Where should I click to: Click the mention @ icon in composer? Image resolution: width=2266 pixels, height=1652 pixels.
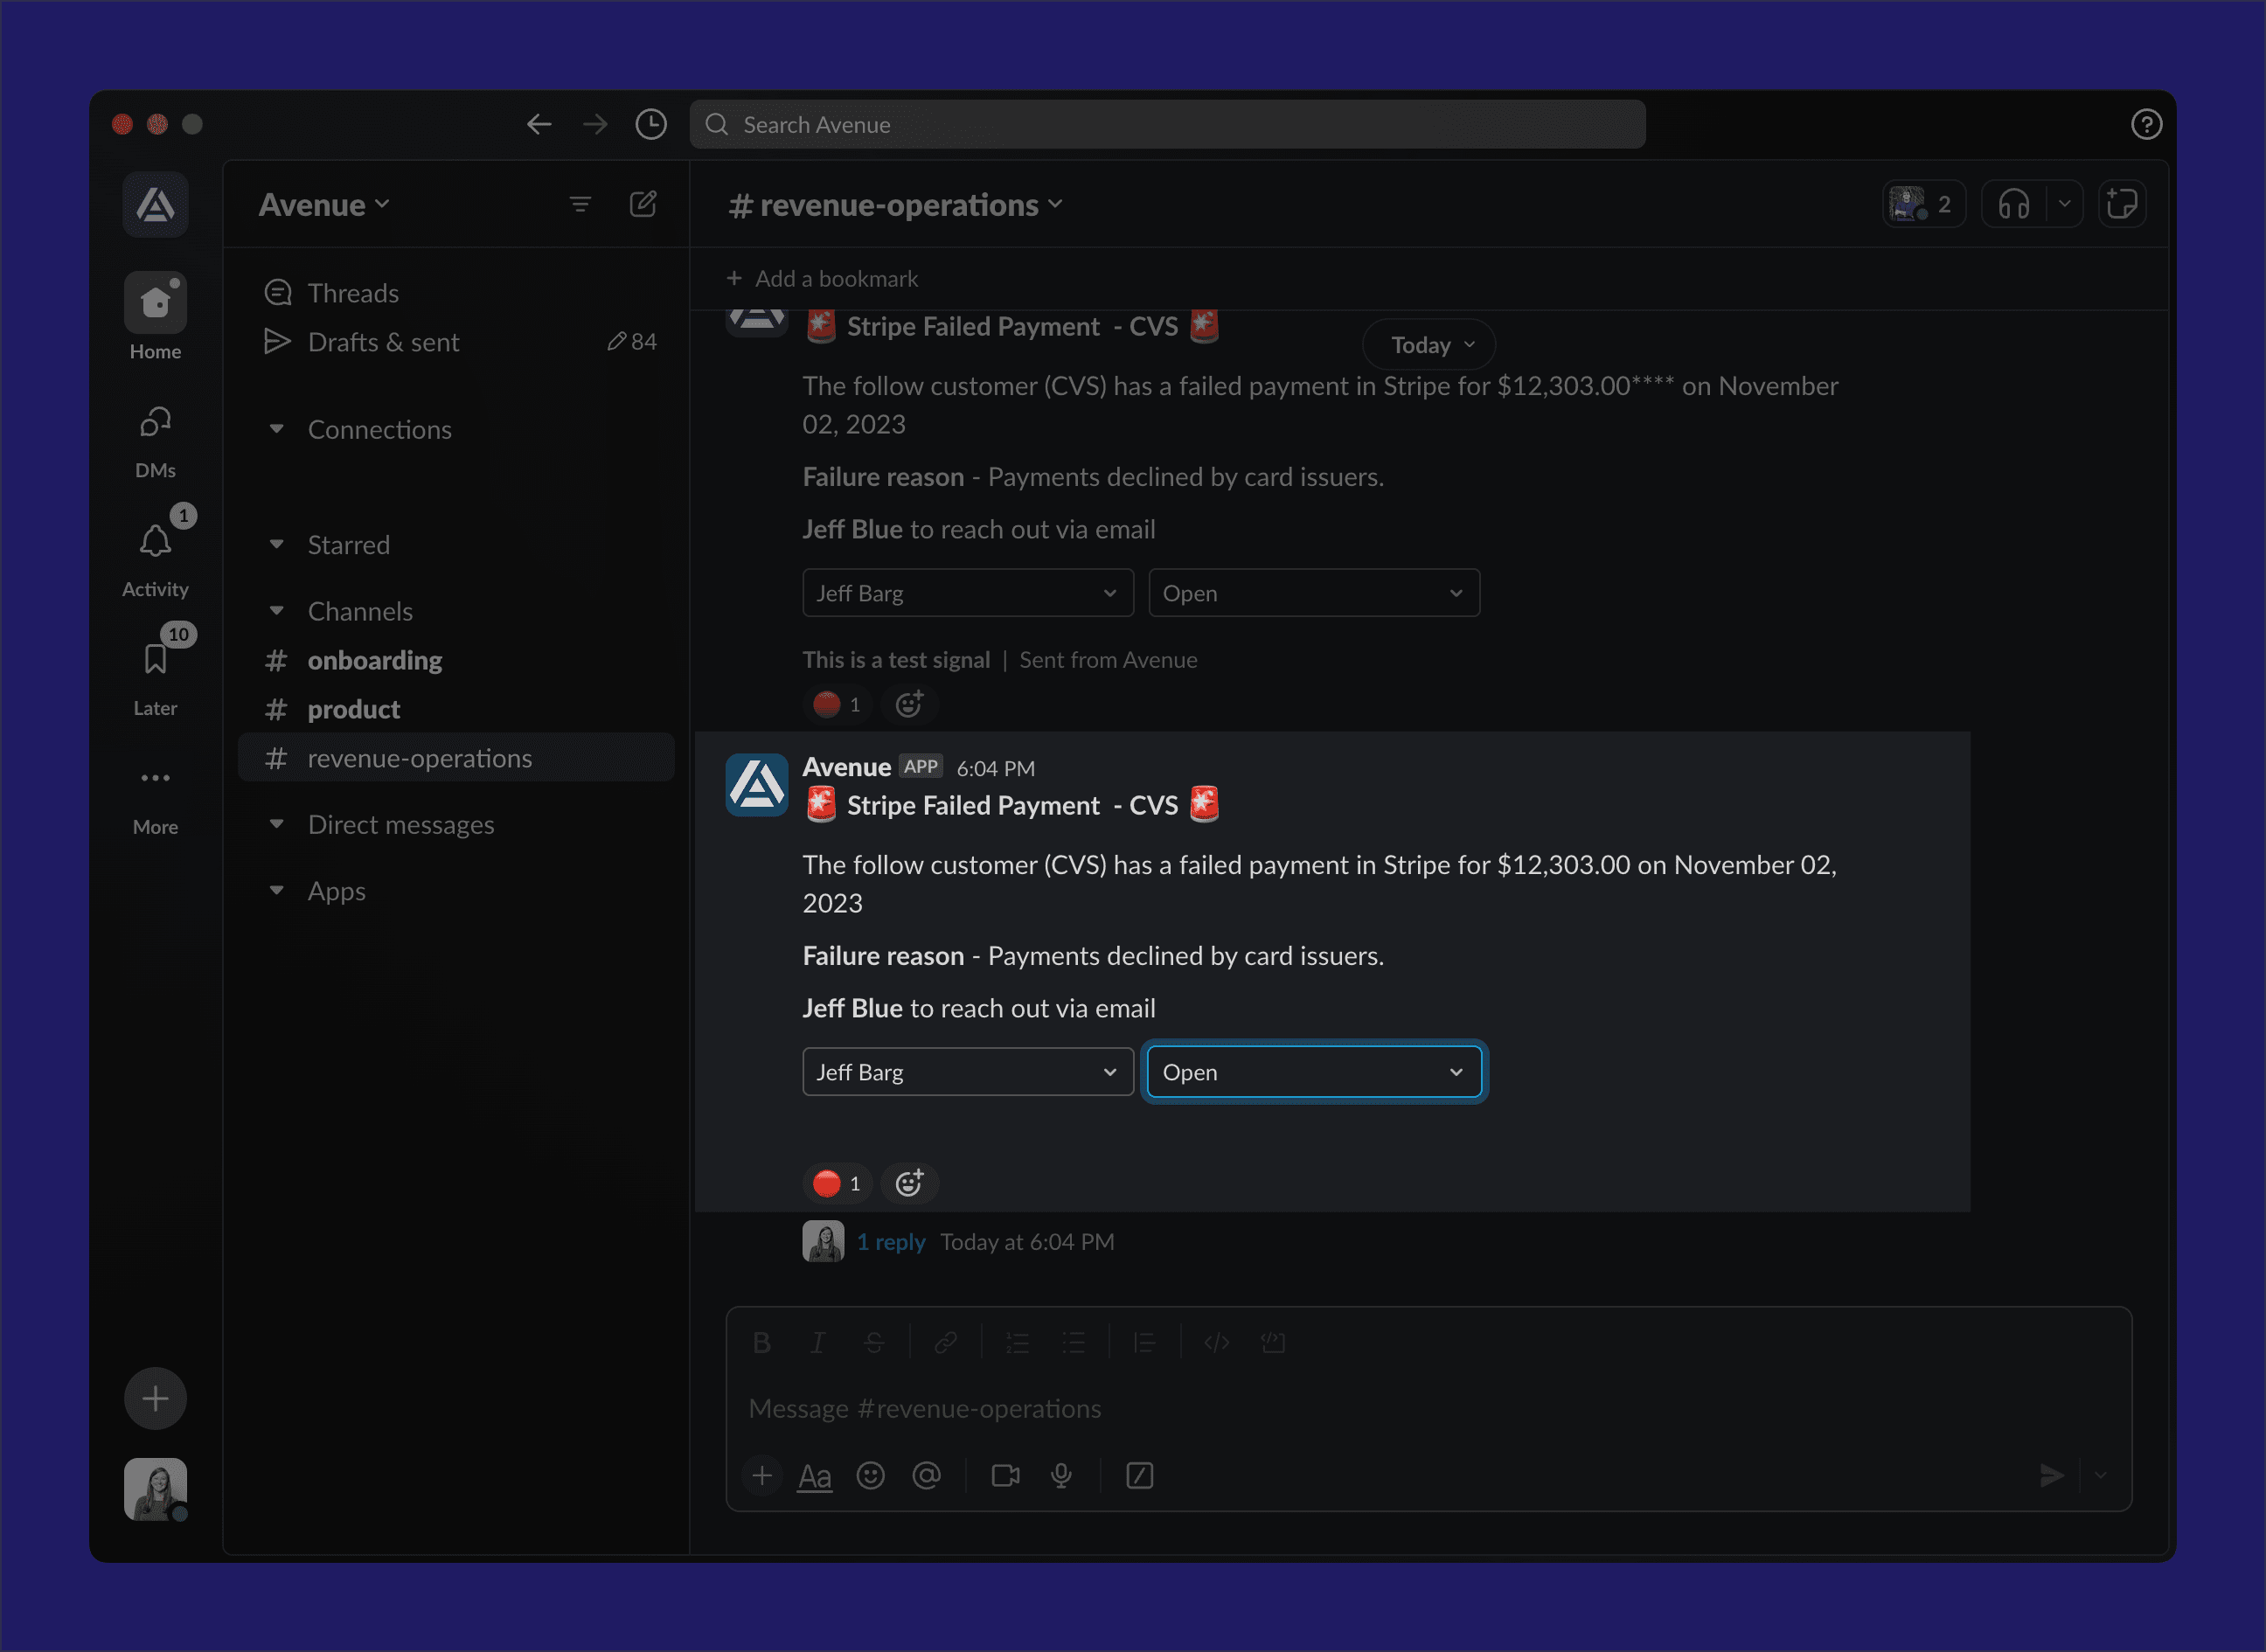[x=926, y=1475]
